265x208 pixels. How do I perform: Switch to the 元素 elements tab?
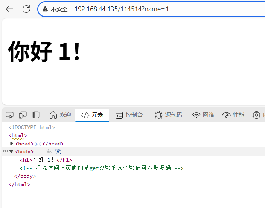coord(92,115)
